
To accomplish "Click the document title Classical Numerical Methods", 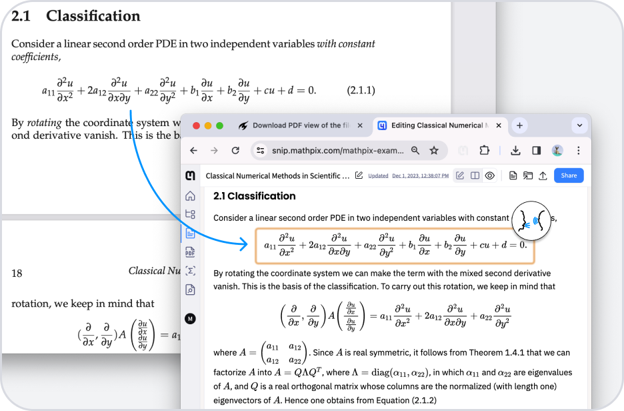I will coord(277,175).
